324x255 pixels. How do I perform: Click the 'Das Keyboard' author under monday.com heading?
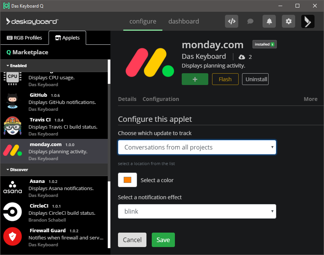click(204, 57)
